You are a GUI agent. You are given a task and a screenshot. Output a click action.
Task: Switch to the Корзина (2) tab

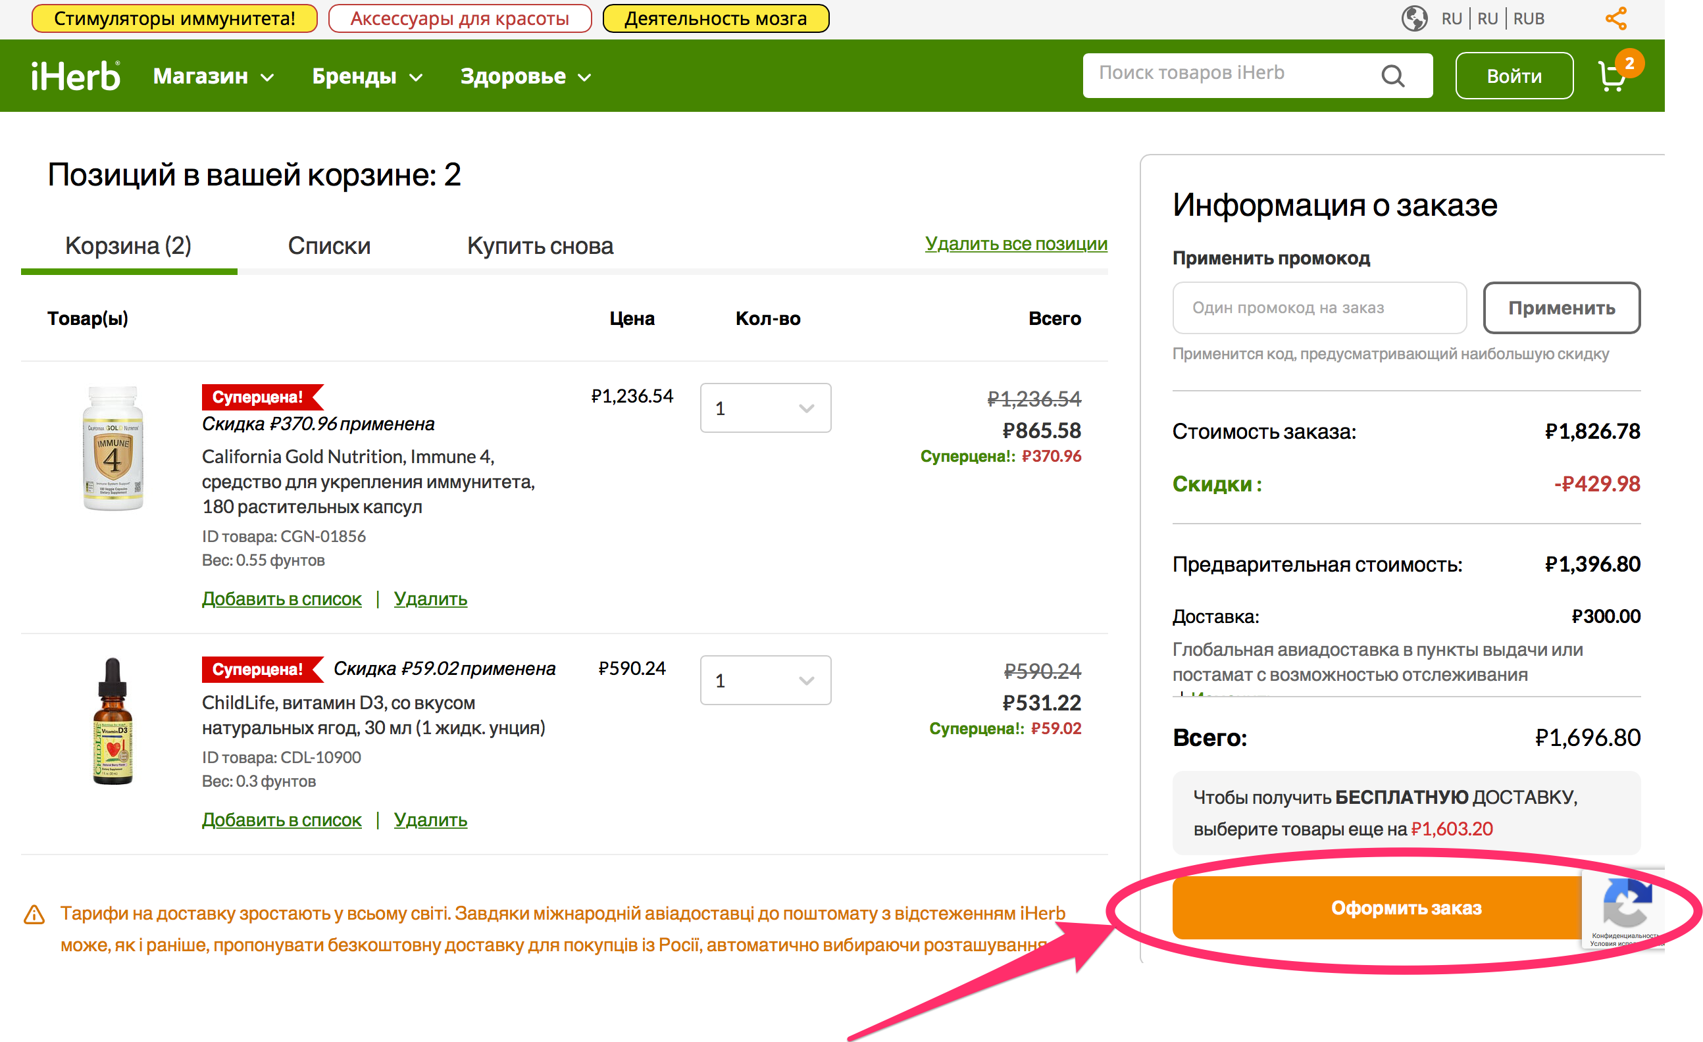(x=128, y=246)
